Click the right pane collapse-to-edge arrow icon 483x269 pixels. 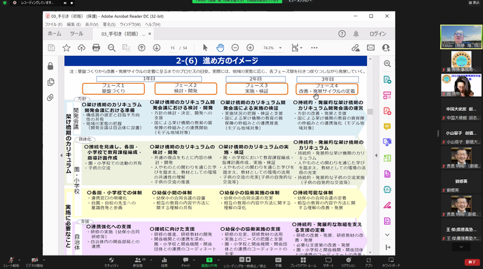[x=387, y=247]
